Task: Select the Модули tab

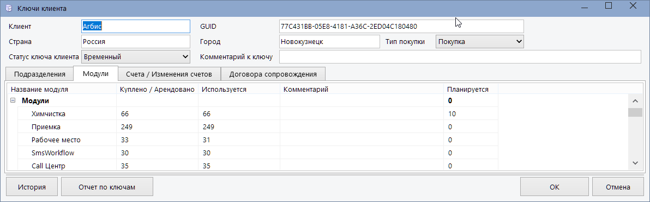Action: (x=96, y=73)
